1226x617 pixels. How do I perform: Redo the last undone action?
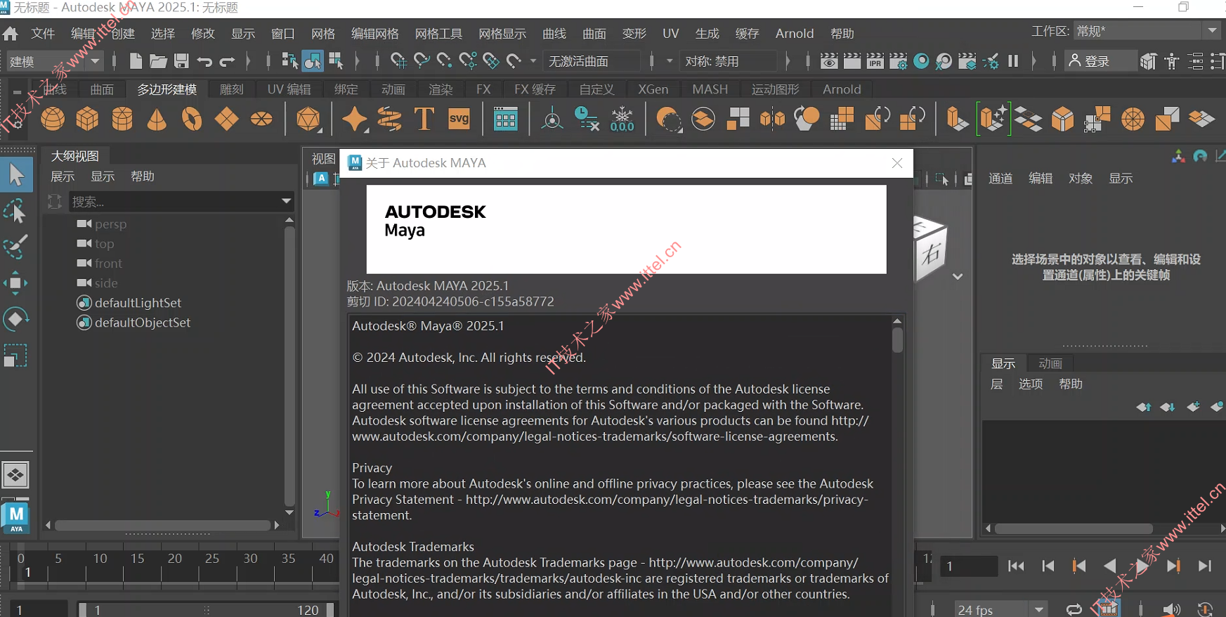(x=227, y=62)
